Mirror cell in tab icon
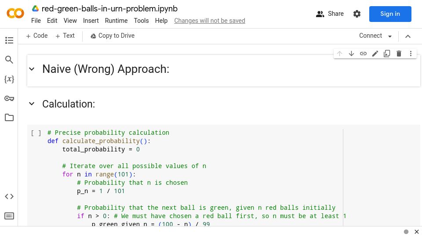 [x=387, y=54]
